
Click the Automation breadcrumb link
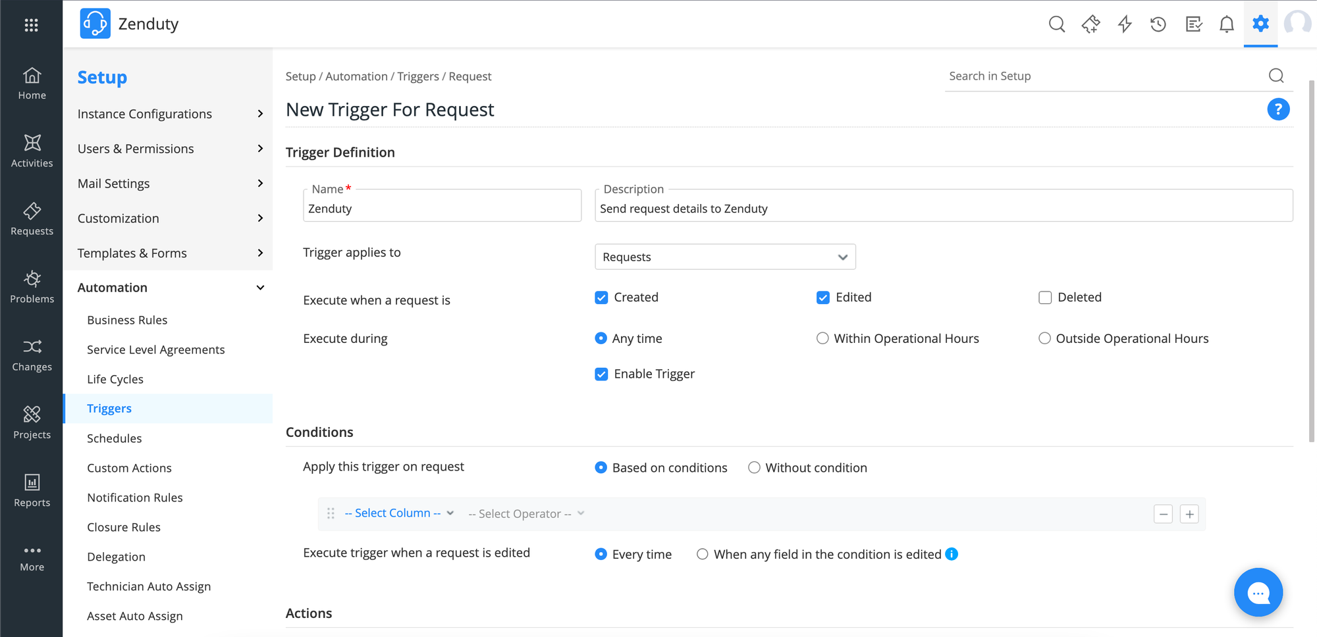(356, 76)
